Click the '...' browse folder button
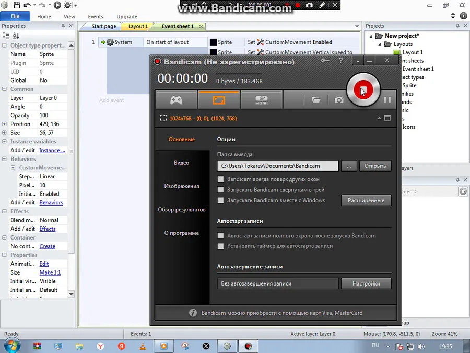Screen dimensions: 470x353 tap(349, 166)
